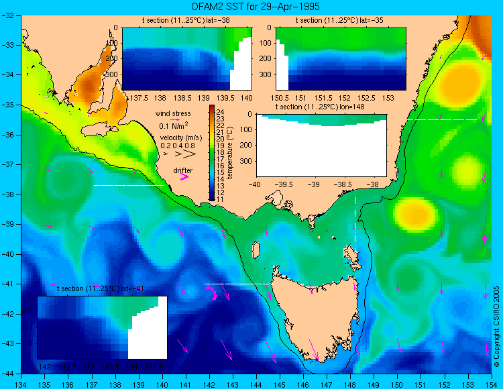
Task: Click the 144.5 tick label in lat=-41 inset
Action: tap(155, 367)
